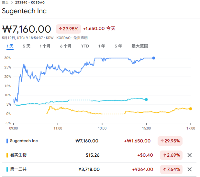Click the blue Sugentech chart endpoint dot
Screen dimensions: 200x177
(x=154, y=58)
